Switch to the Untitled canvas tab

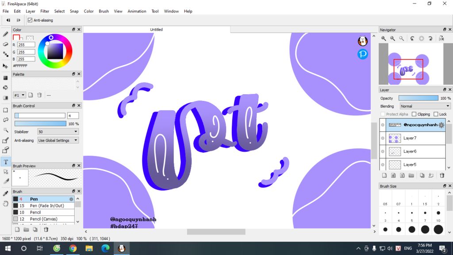coord(156,30)
